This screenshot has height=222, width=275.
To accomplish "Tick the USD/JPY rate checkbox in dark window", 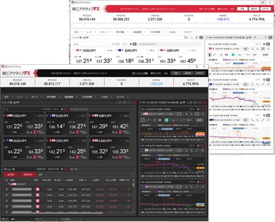I will pos(5,116).
